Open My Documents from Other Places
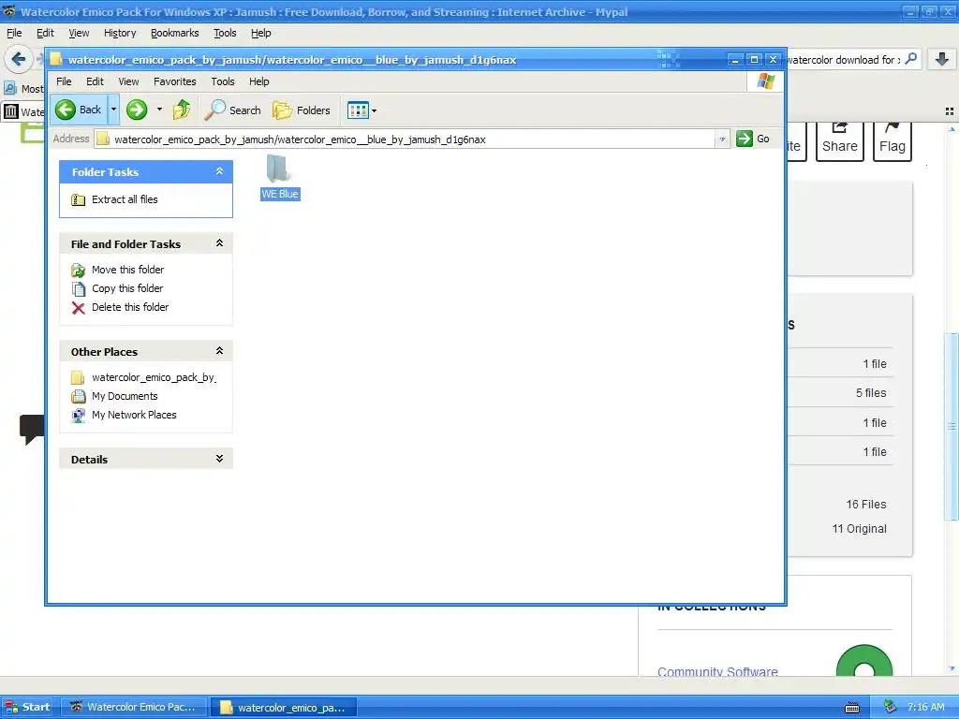The width and height of the screenshot is (959, 719). click(x=125, y=396)
